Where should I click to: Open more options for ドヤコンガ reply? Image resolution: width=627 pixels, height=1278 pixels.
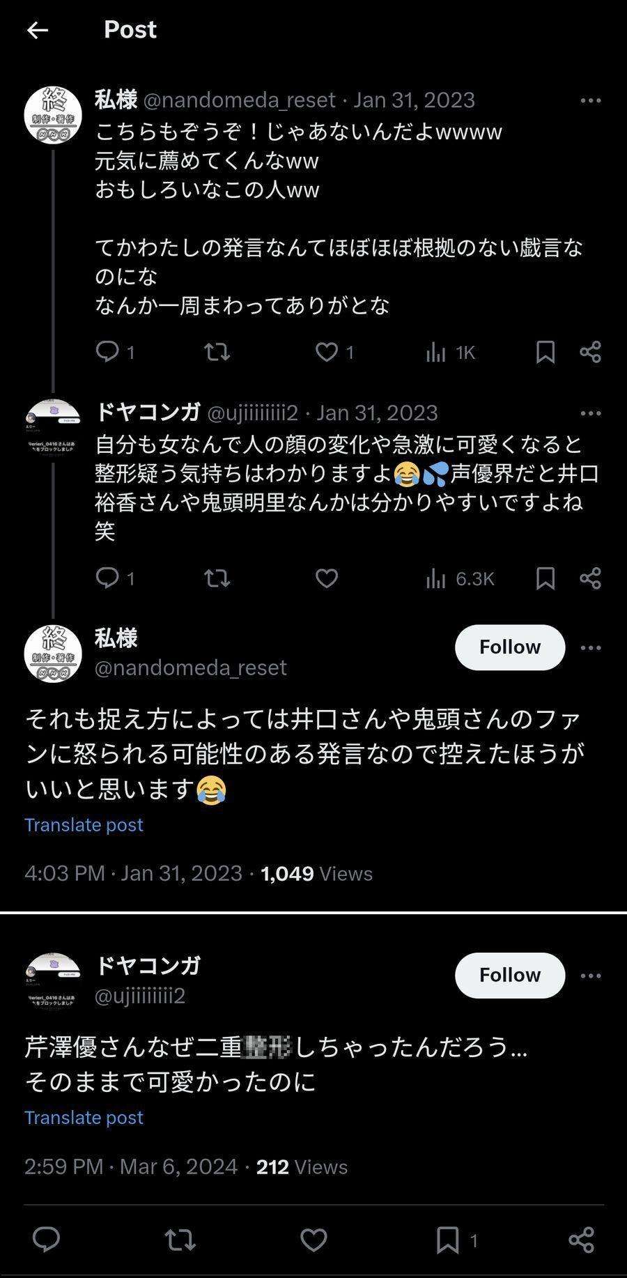[590, 413]
